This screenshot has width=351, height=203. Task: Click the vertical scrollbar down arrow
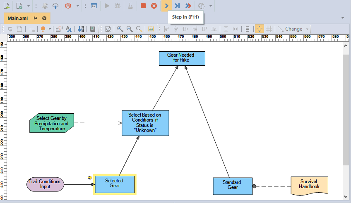[x=346, y=197]
